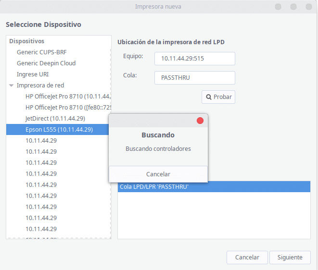This screenshot has width=318, height=270.
Task: Select first 10.11.44.29 entry below Epson L555
Action: pyautogui.click(x=41, y=140)
